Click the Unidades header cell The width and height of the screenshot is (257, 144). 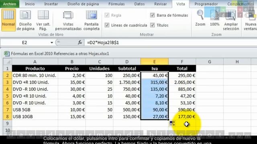tap(99, 68)
